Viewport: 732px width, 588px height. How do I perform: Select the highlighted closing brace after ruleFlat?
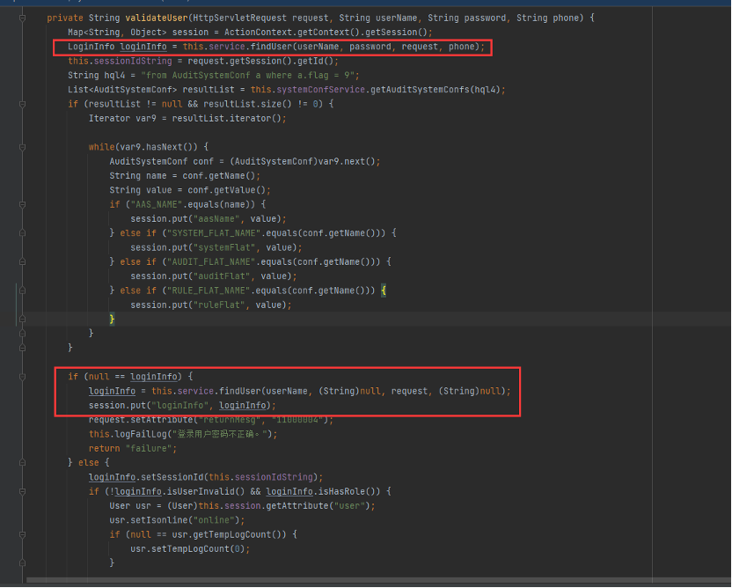tap(112, 319)
